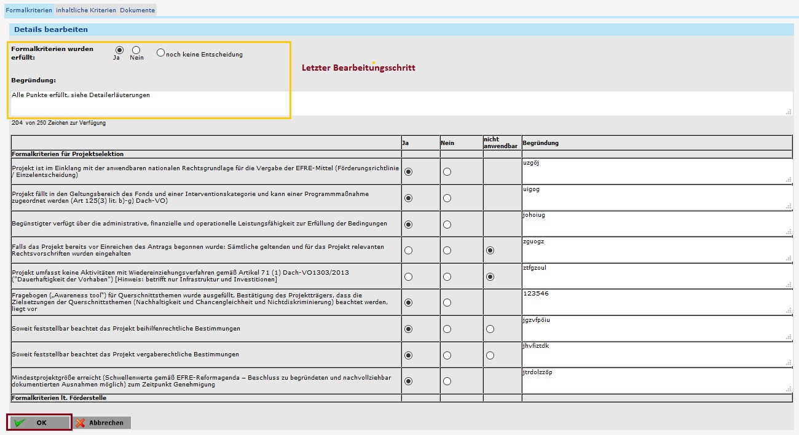
Task: Select Nein for project begun before application row
Action: [x=447, y=250]
